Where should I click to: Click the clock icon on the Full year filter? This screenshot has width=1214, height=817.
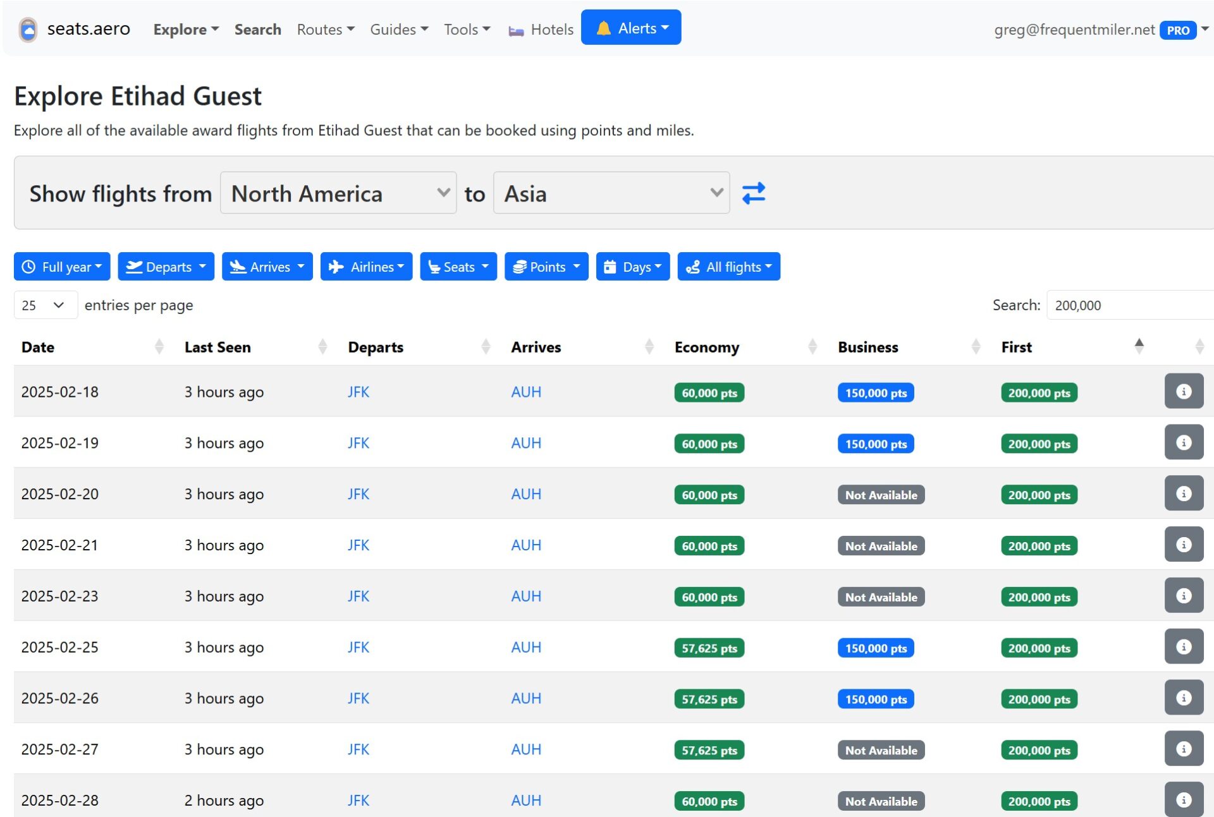(x=29, y=266)
